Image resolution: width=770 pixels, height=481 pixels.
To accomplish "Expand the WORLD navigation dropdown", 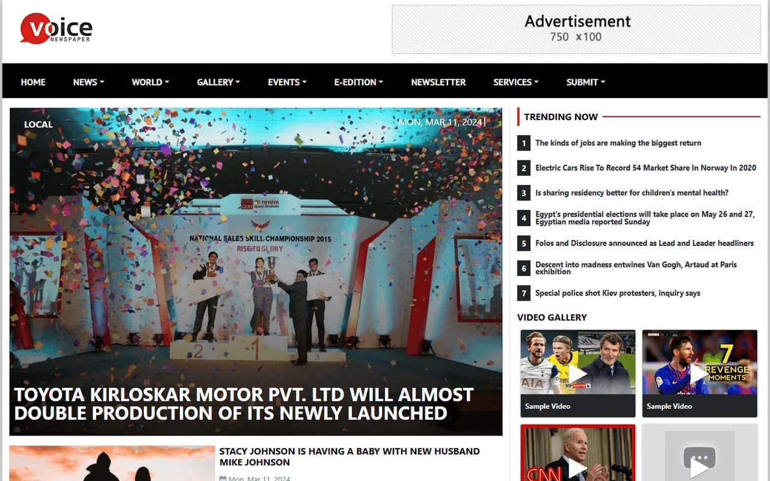I will pyautogui.click(x=150, y=82).
